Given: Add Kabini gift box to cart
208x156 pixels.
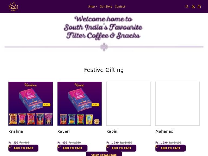Looking at the screenshot, I should click(121, 148).
